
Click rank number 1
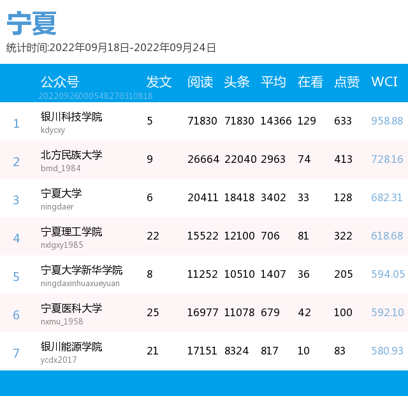[x=16, y=123]
